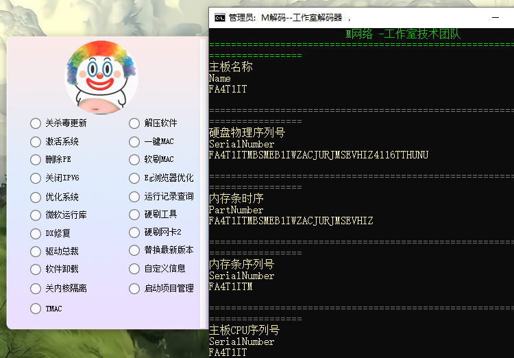Select the 硬刷网卡2 radio button
The height and width of the screenshot is (358, 514).
click(135, 233)
